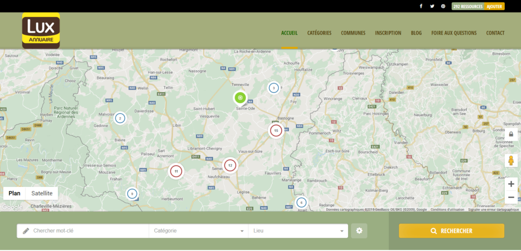This screenshot has height=251, width=521.
Task: Click the Rechercher search button
Action: pos(452,231)
